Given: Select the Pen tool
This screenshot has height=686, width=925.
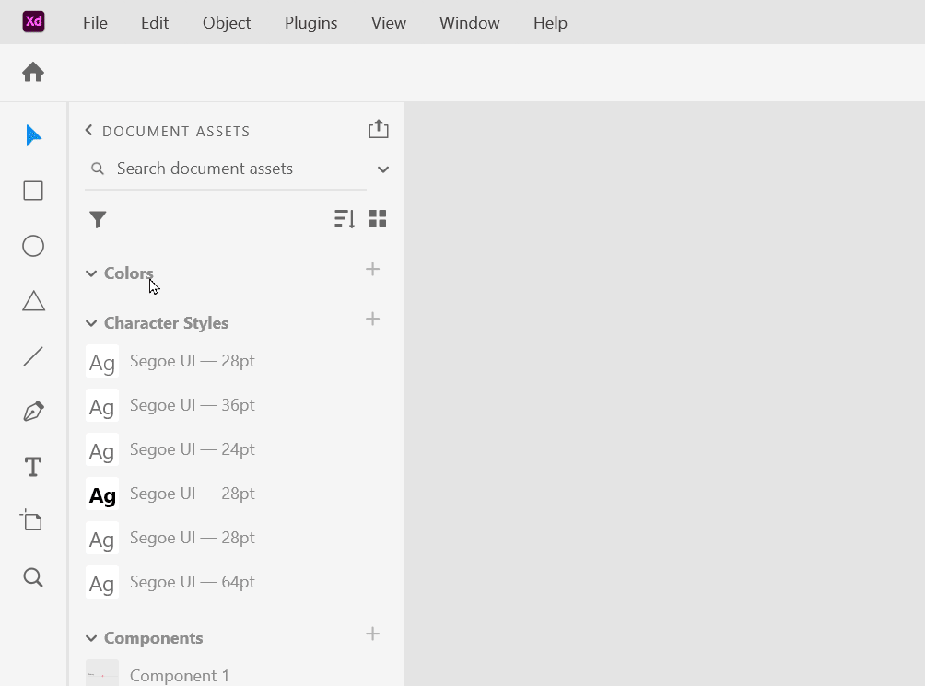Looking at the screenshot, I should 33,412.
